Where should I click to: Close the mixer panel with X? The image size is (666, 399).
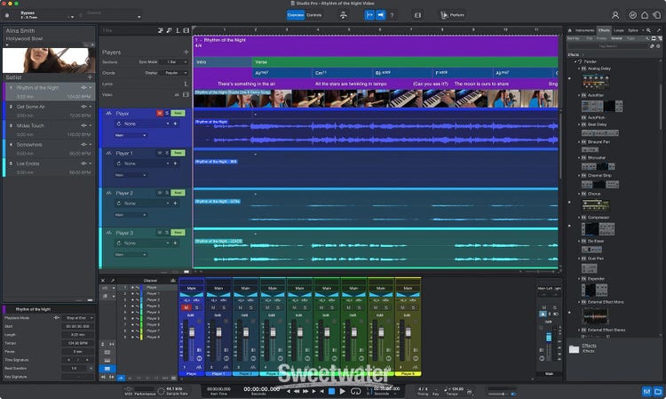pyautogui.click(x=102, y=281)
